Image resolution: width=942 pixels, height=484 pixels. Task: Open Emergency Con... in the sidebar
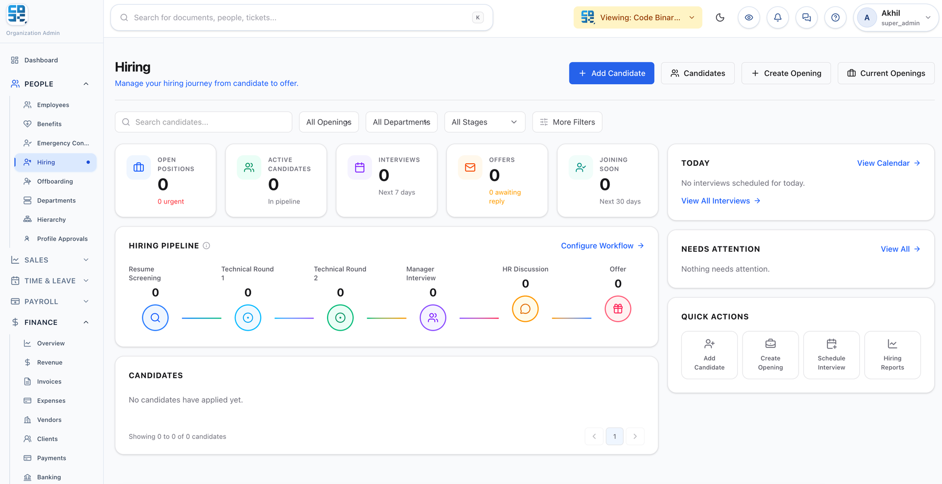[x=55, y=143]
